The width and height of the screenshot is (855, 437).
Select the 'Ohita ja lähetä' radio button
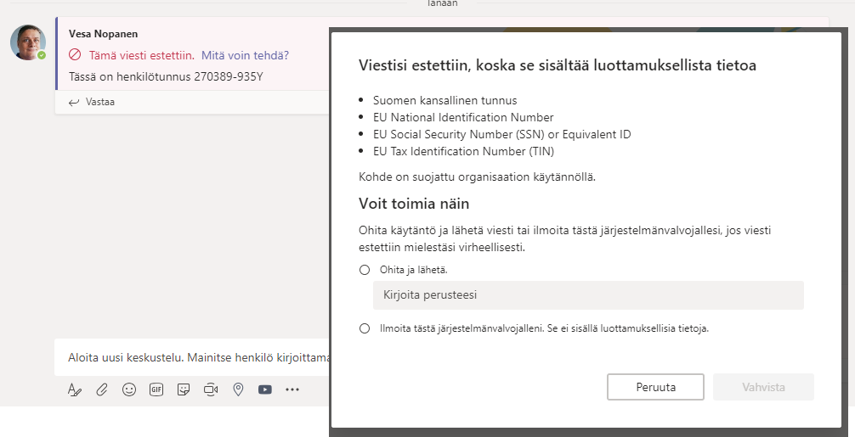coord(365,270)
